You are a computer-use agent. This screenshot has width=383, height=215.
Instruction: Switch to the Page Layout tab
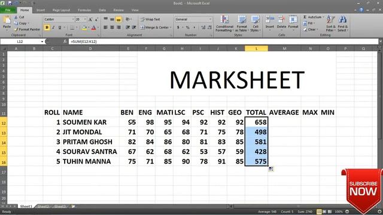pos(61,10)
